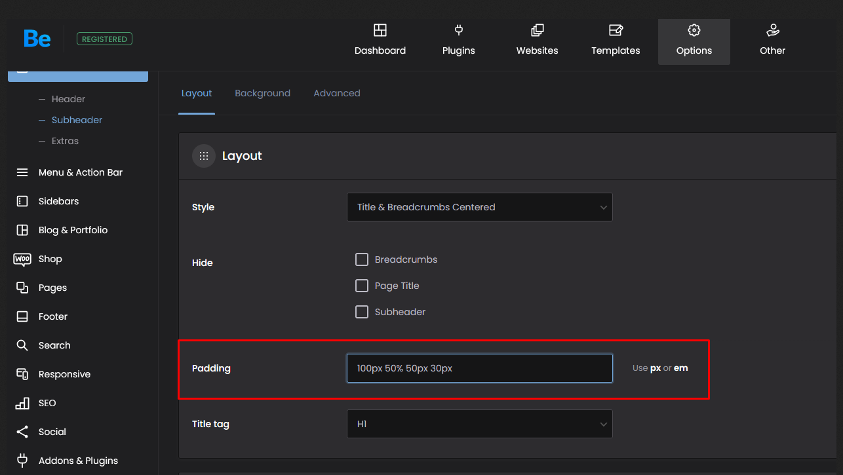The image size is (843, 475).
Task: Go to Responsive settings
Action: coord(64,374)
